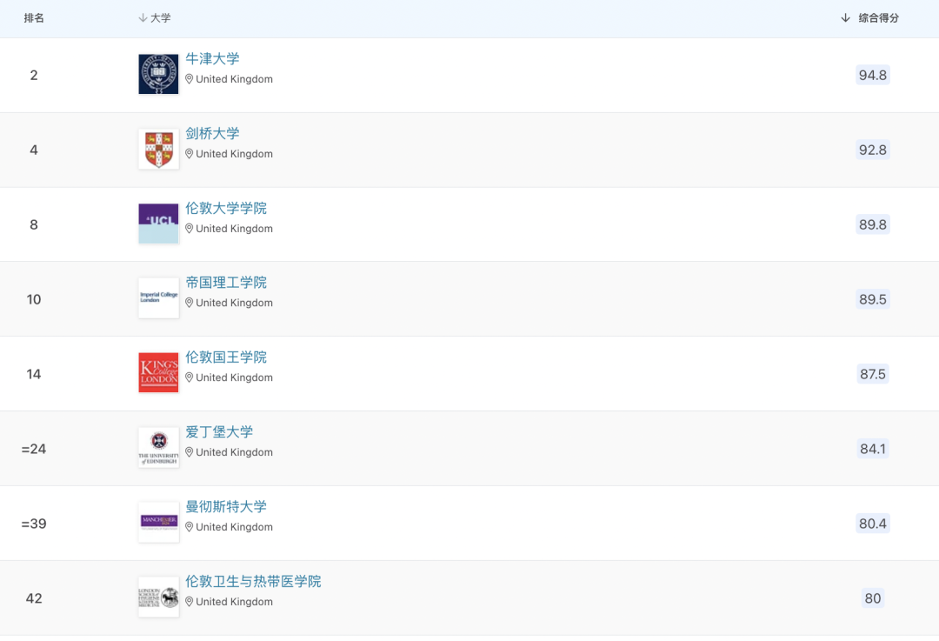939x641 pixels.
Task: Click the Manchester University logo
Action: coord(159,523)
